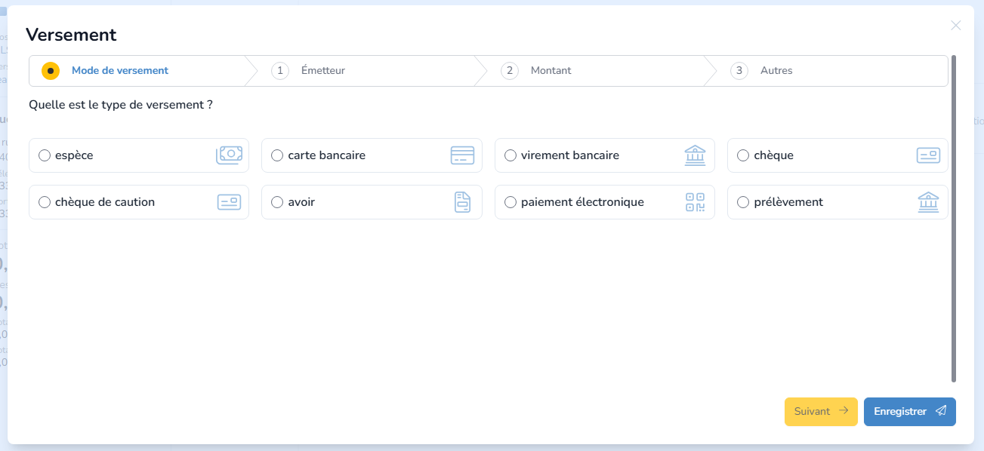This screenshot has height=451, width=984.
Task: Click the bank building icon for virement bancaire
Action: click(x=695, y=155)
